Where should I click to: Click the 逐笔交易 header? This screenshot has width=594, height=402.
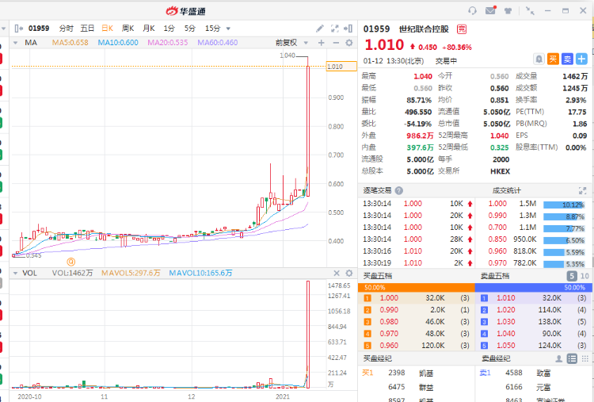click(x=377, y=190)
